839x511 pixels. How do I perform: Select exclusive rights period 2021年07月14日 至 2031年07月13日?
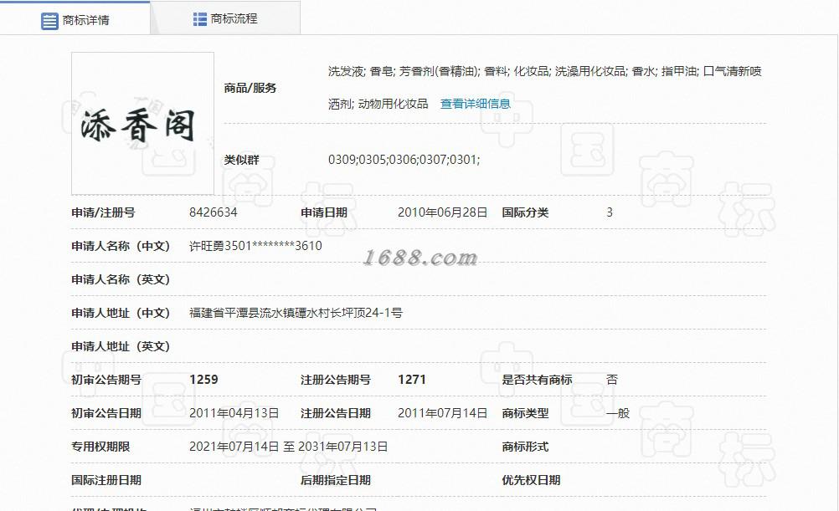[x=288, y=447]
